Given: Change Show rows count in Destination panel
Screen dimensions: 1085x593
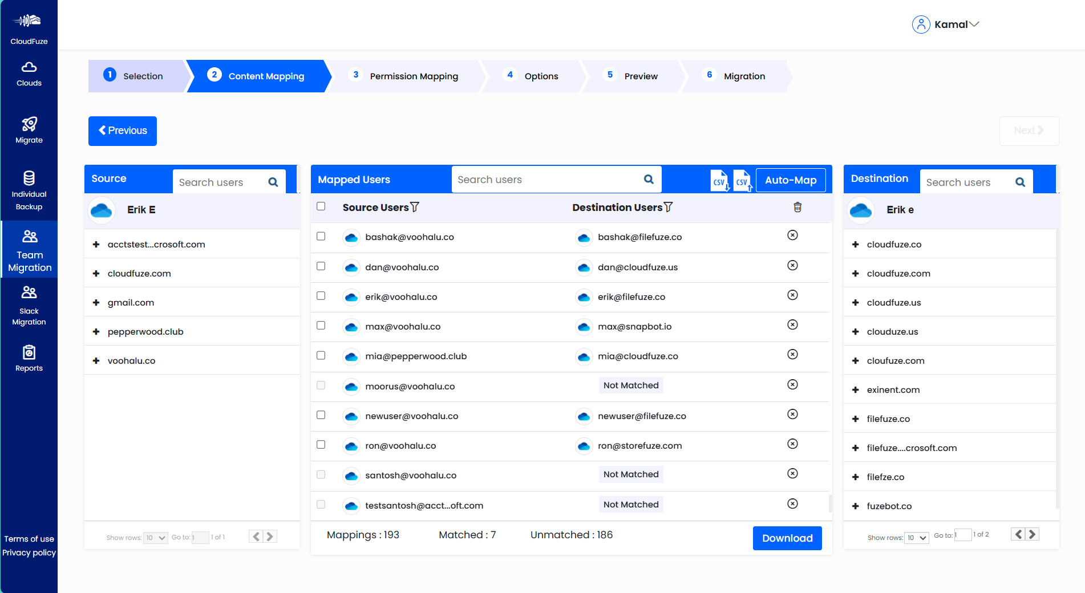Looking at the screenshot, I should click(x=916, y=537).
